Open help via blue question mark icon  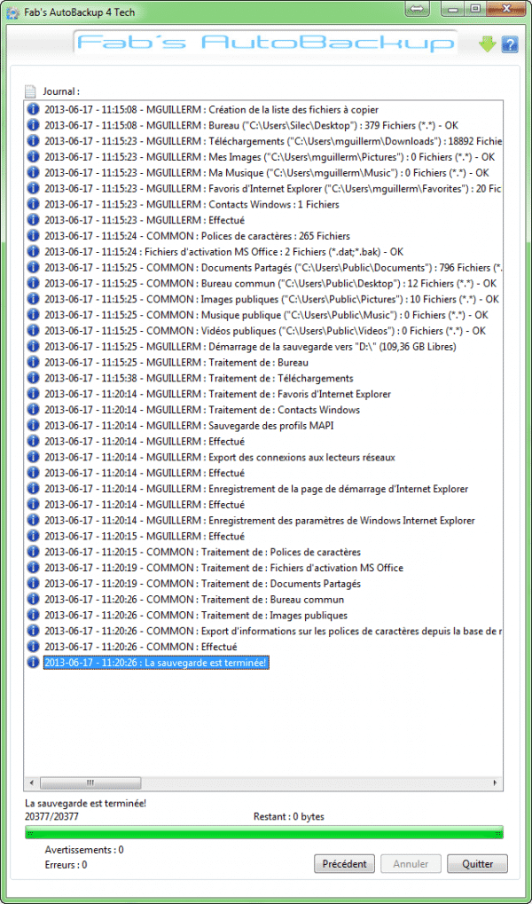click(510, 44)
